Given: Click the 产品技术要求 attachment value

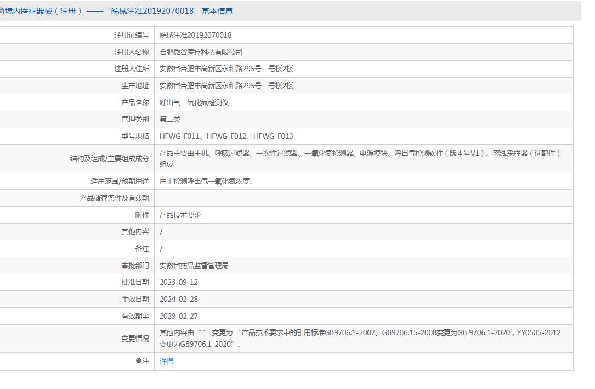Looking at the screenshot, I should point(180,215).
